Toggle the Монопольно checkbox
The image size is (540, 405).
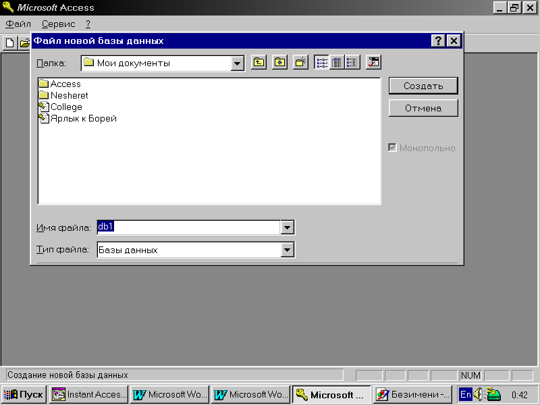pyautogui.click(x=392, y=148)
